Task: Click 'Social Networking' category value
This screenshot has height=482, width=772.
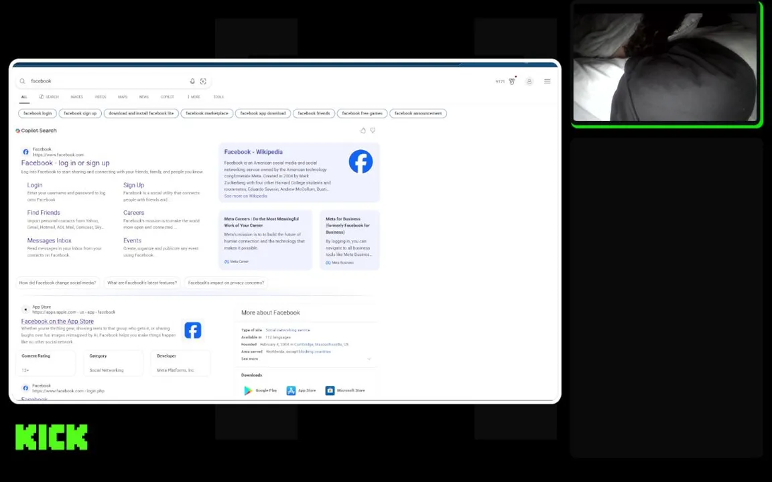Action: [107, 370]
